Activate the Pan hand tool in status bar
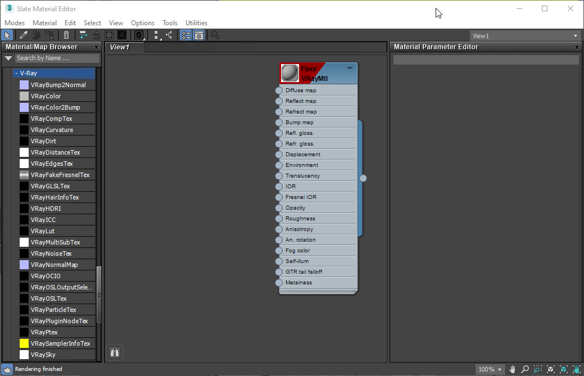Image resolution: width=584 pixels, height=376 pixels. (512, 369)
